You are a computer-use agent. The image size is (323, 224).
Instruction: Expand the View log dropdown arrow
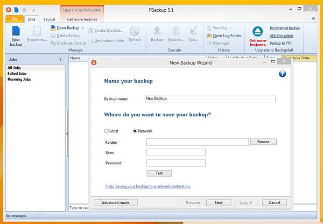pos(230,28)
